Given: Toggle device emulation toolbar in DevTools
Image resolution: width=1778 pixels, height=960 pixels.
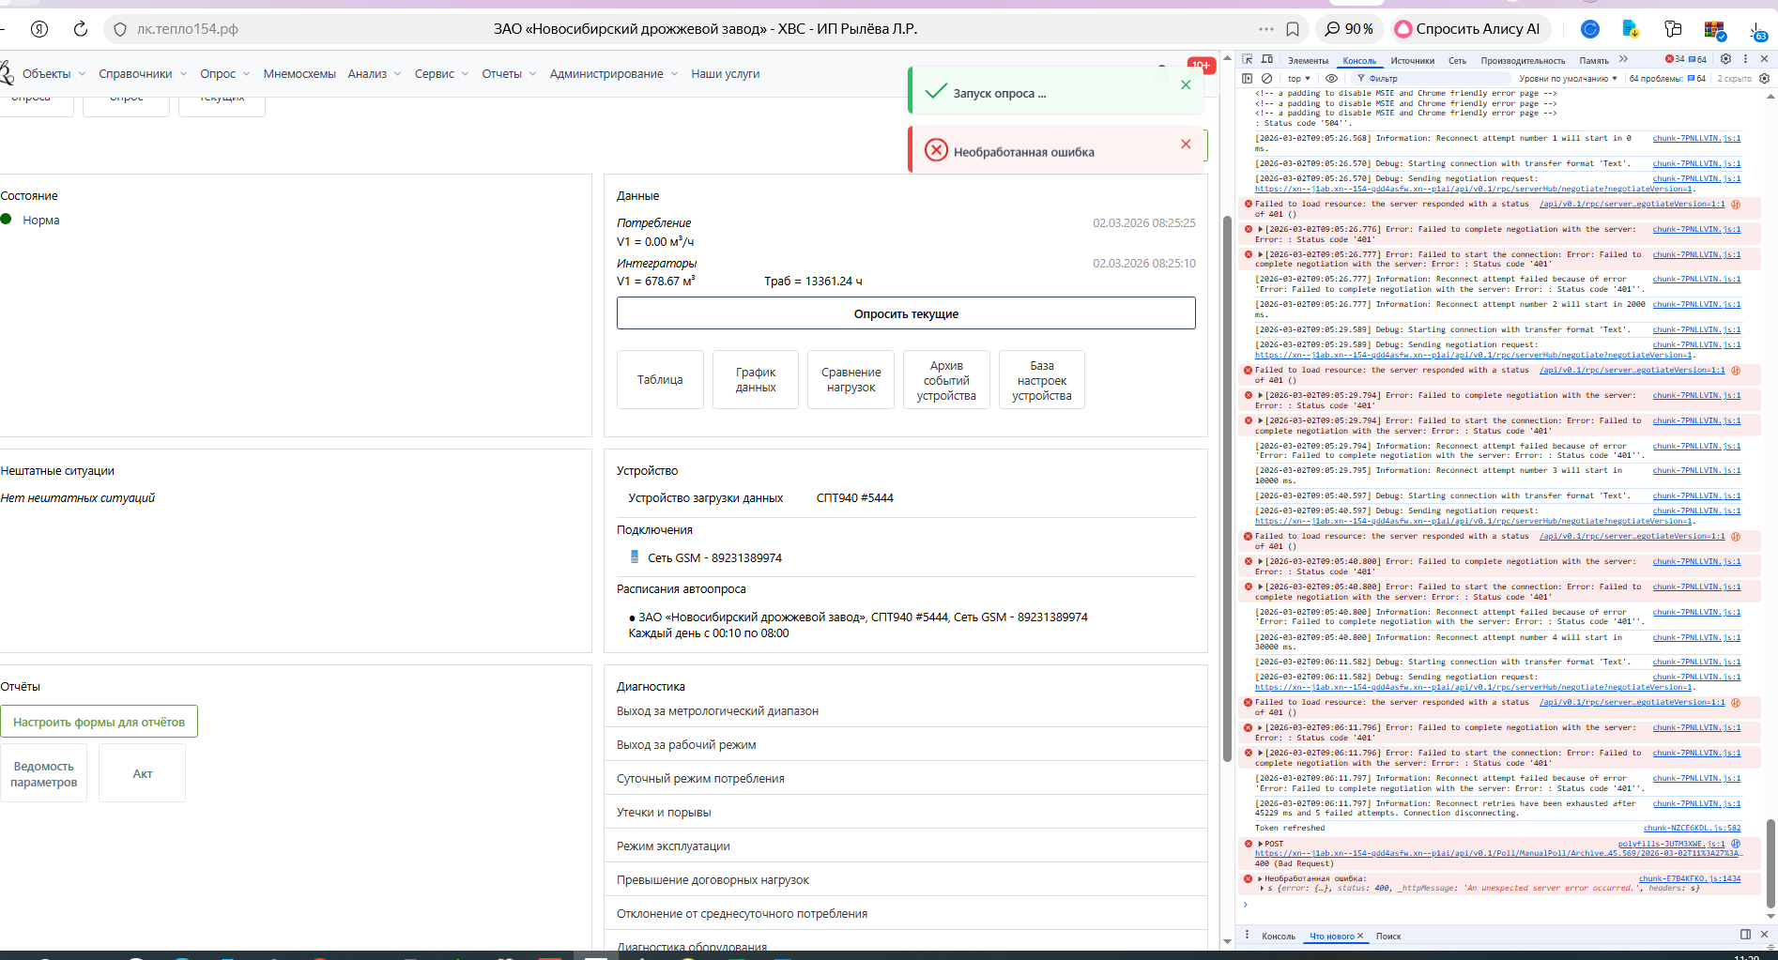Looking at the screenshot, I should [1267, 59].
